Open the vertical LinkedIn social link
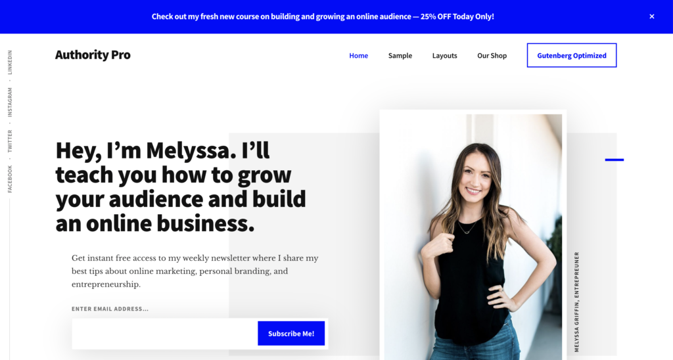 pyautogui.click(x=10, y=62)
